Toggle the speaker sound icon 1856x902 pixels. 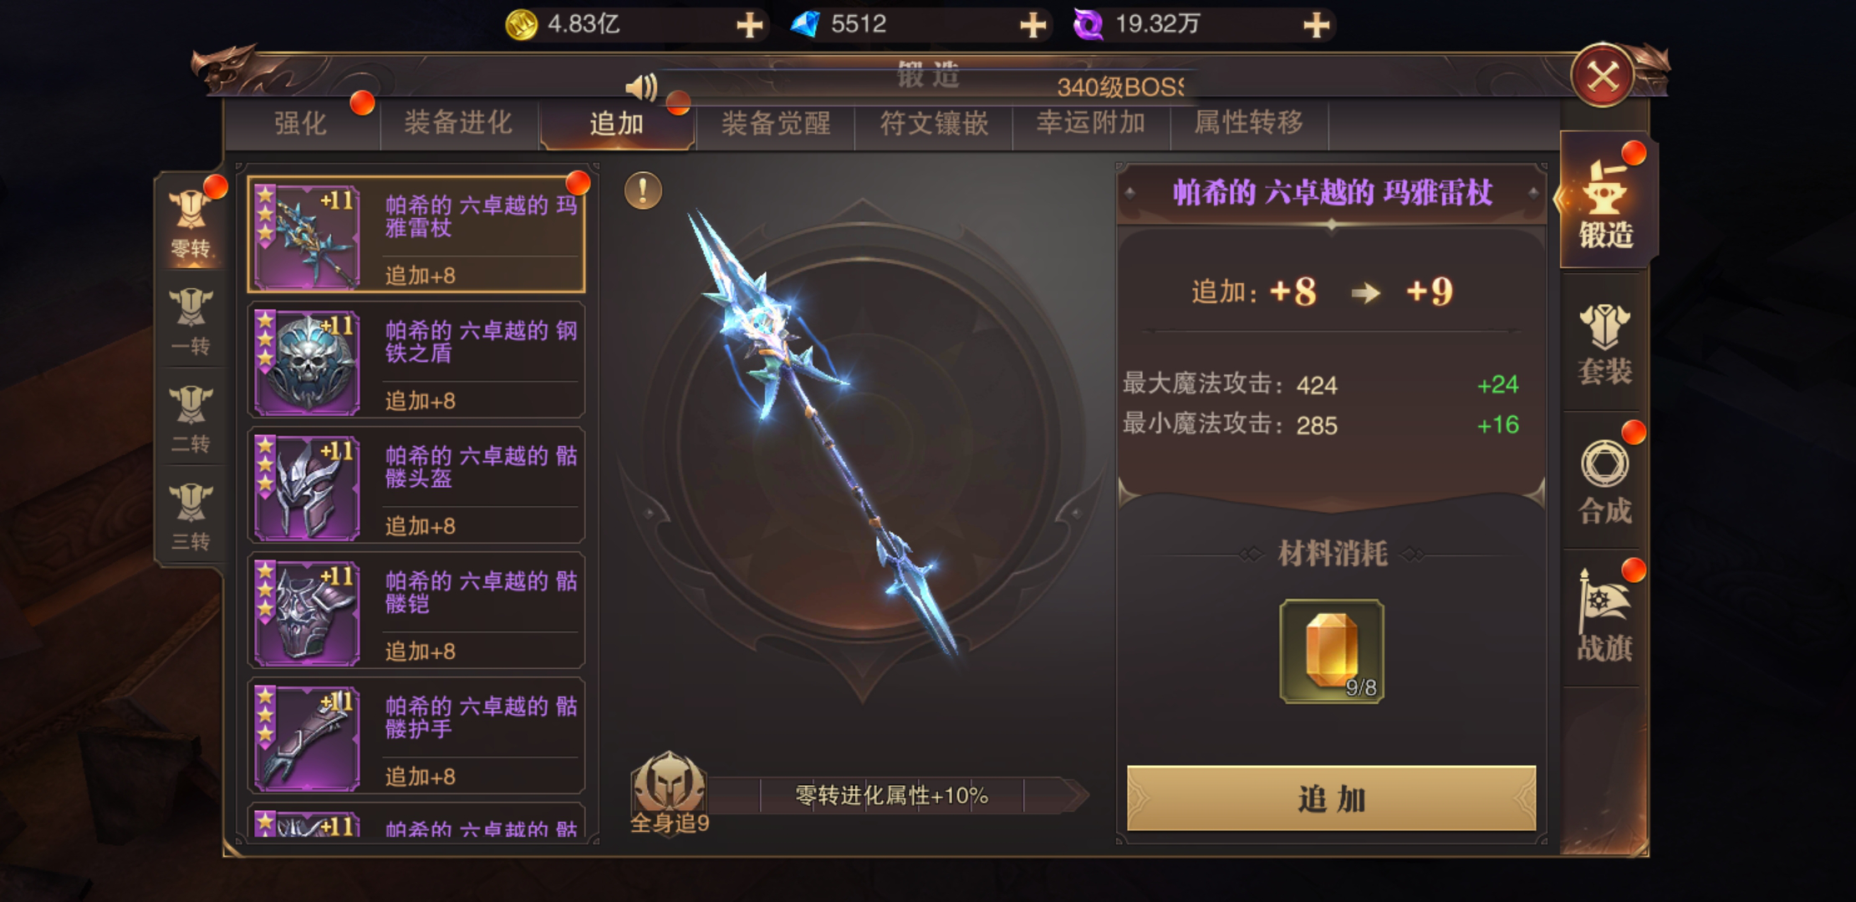[642, 87]
